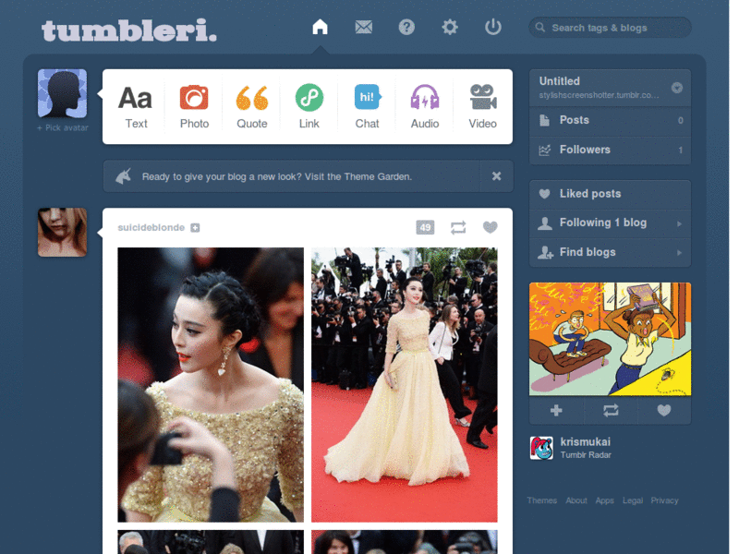
Task: Click the Log out power icon
Action: [x=493, y=27]
